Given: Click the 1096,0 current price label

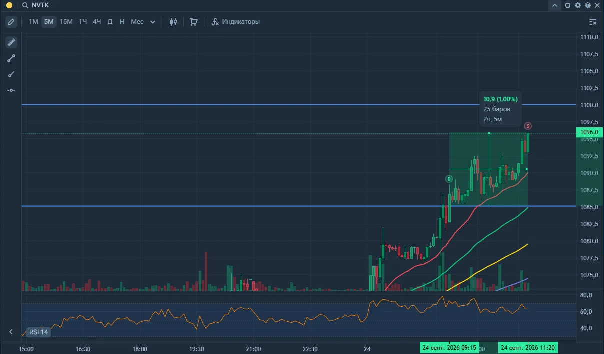Looking at the screenshot, I should click(589, 132).
